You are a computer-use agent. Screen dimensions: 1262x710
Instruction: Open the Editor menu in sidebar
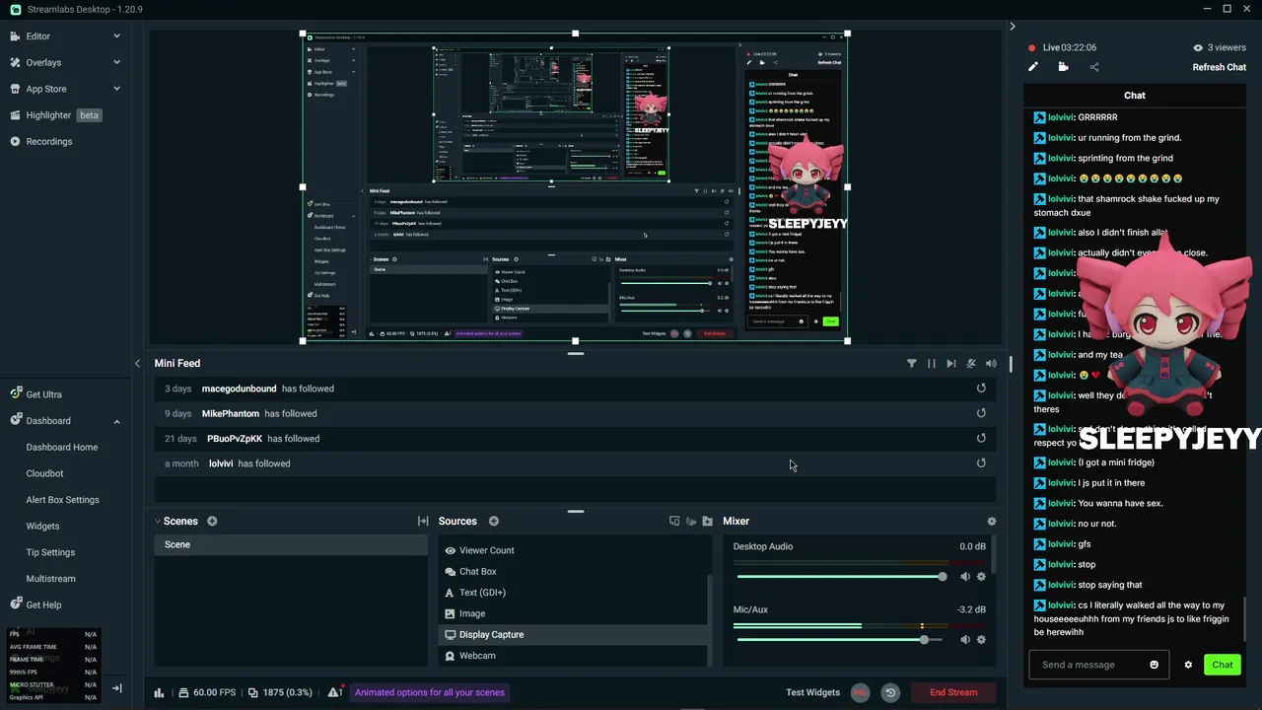tap(37, 36)
